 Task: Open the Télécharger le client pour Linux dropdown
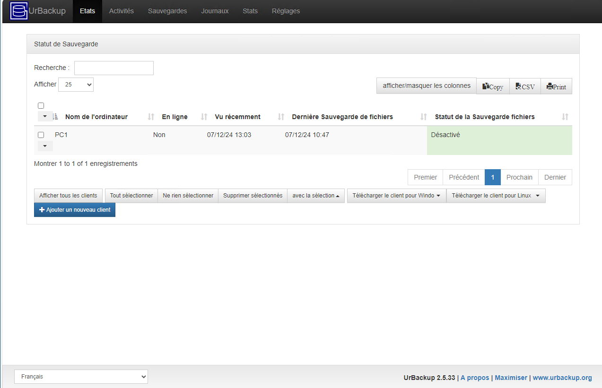496,195
